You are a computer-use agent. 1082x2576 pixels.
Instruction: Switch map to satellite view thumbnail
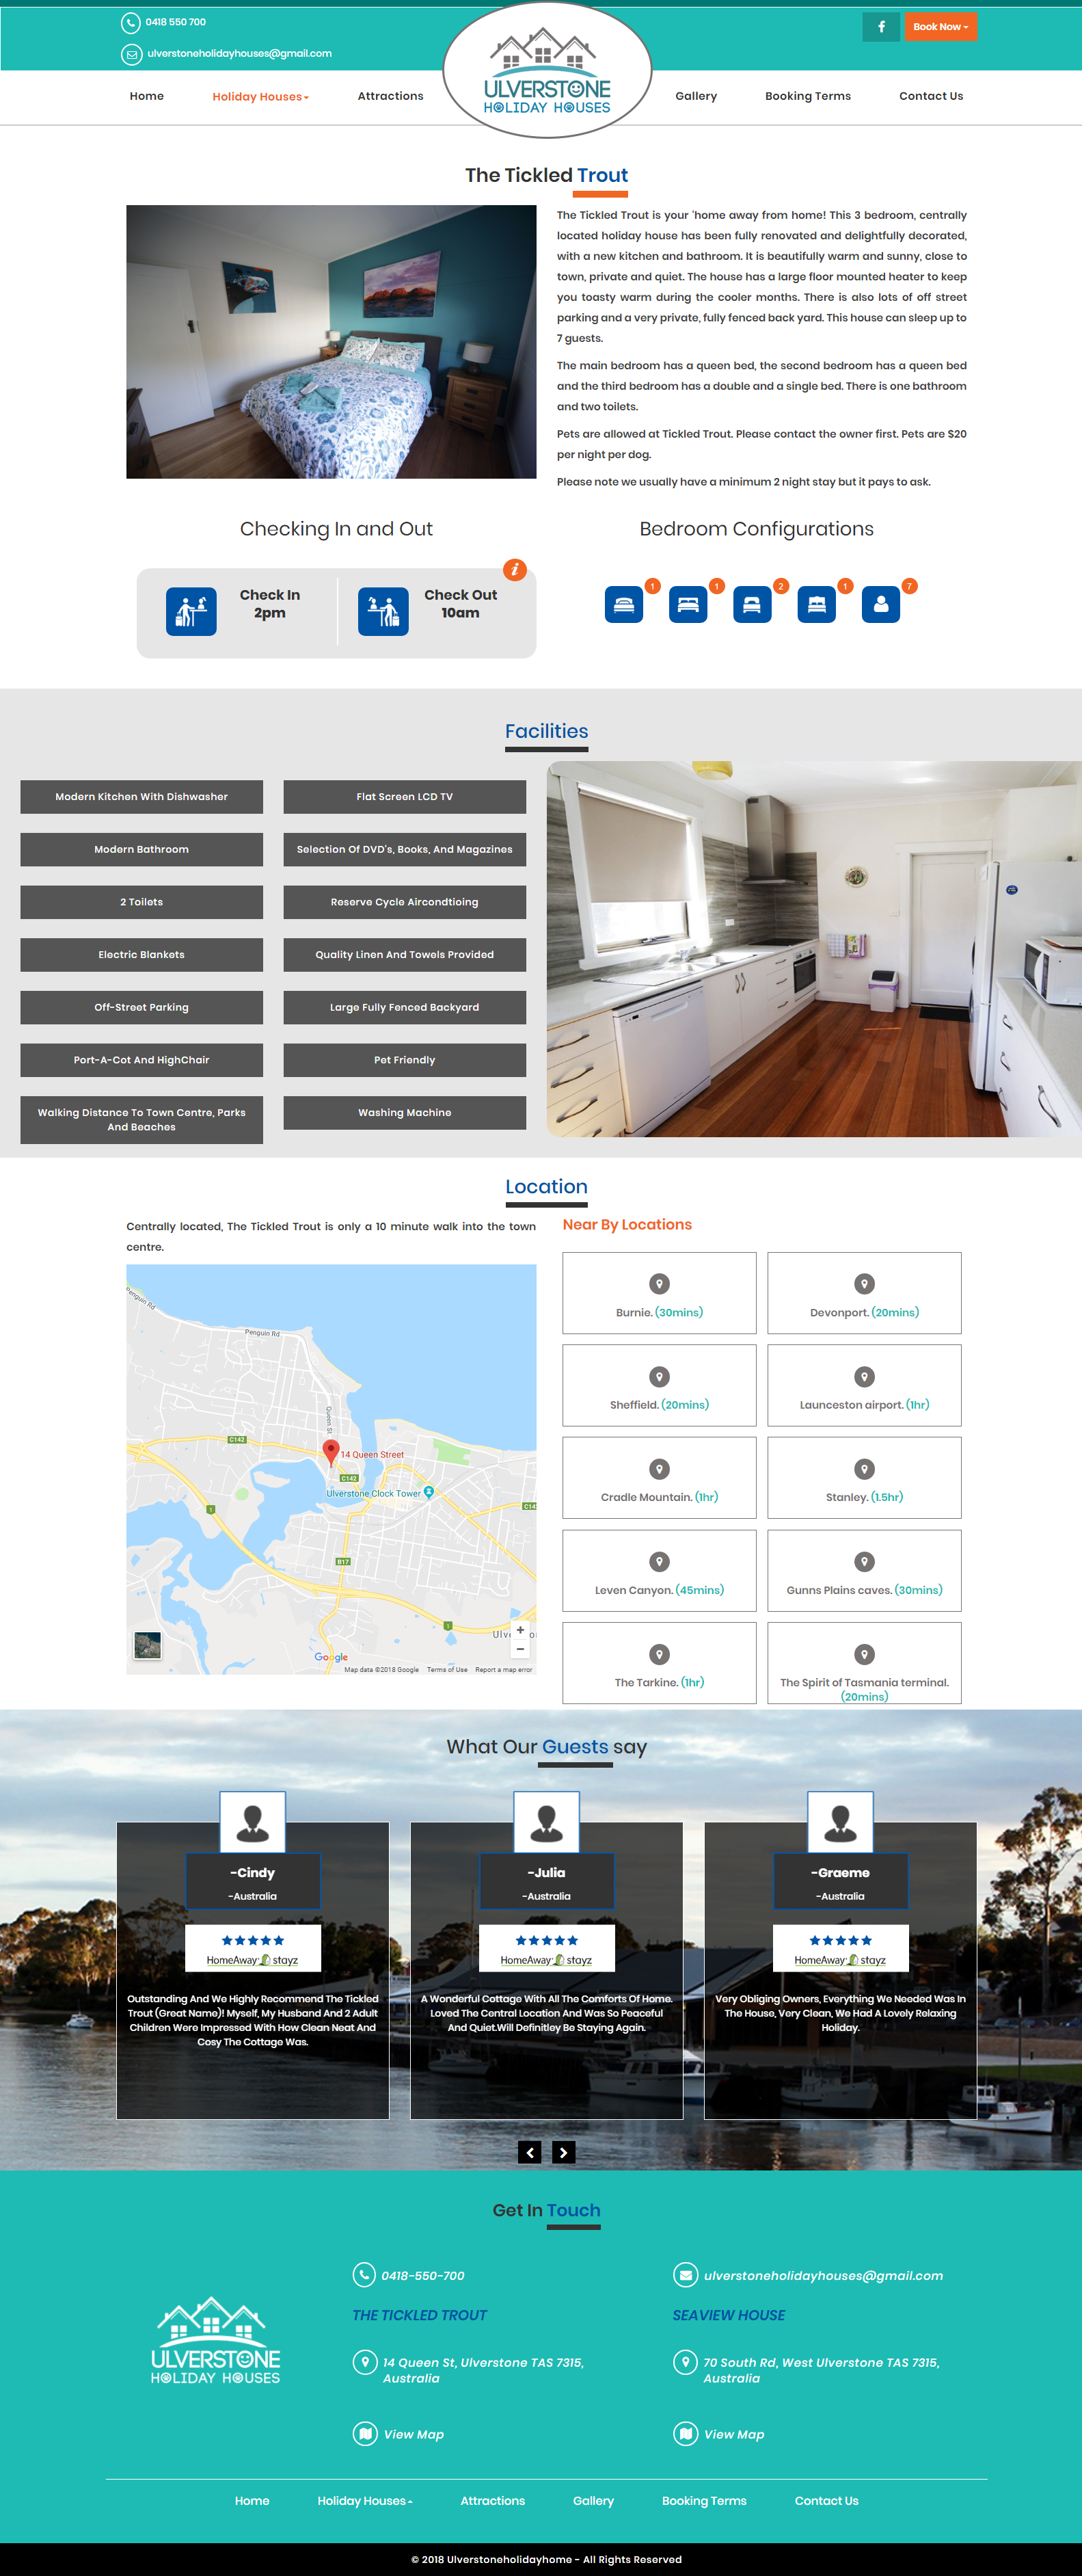click(148, 1644)
